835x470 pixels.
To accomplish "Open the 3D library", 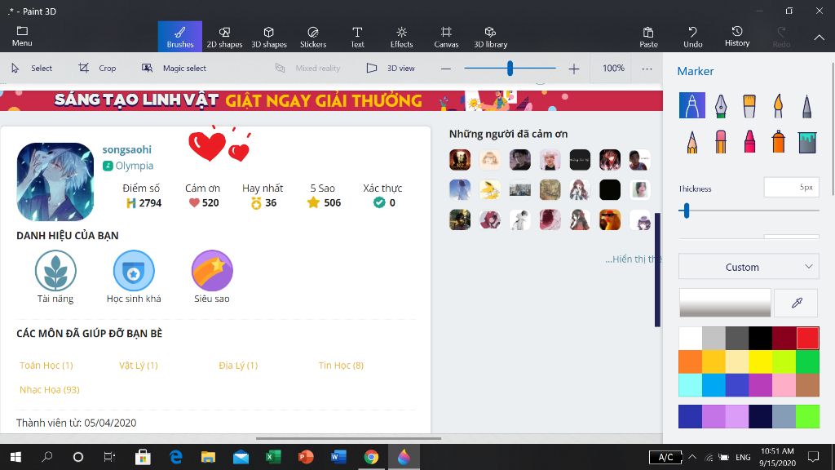I will tap(490, 37).
